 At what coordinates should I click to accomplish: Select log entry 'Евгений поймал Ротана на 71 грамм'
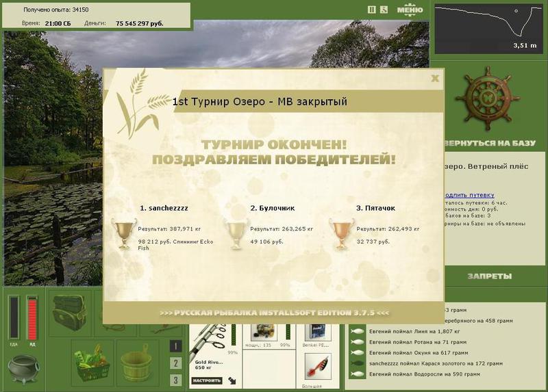point(418,342)
